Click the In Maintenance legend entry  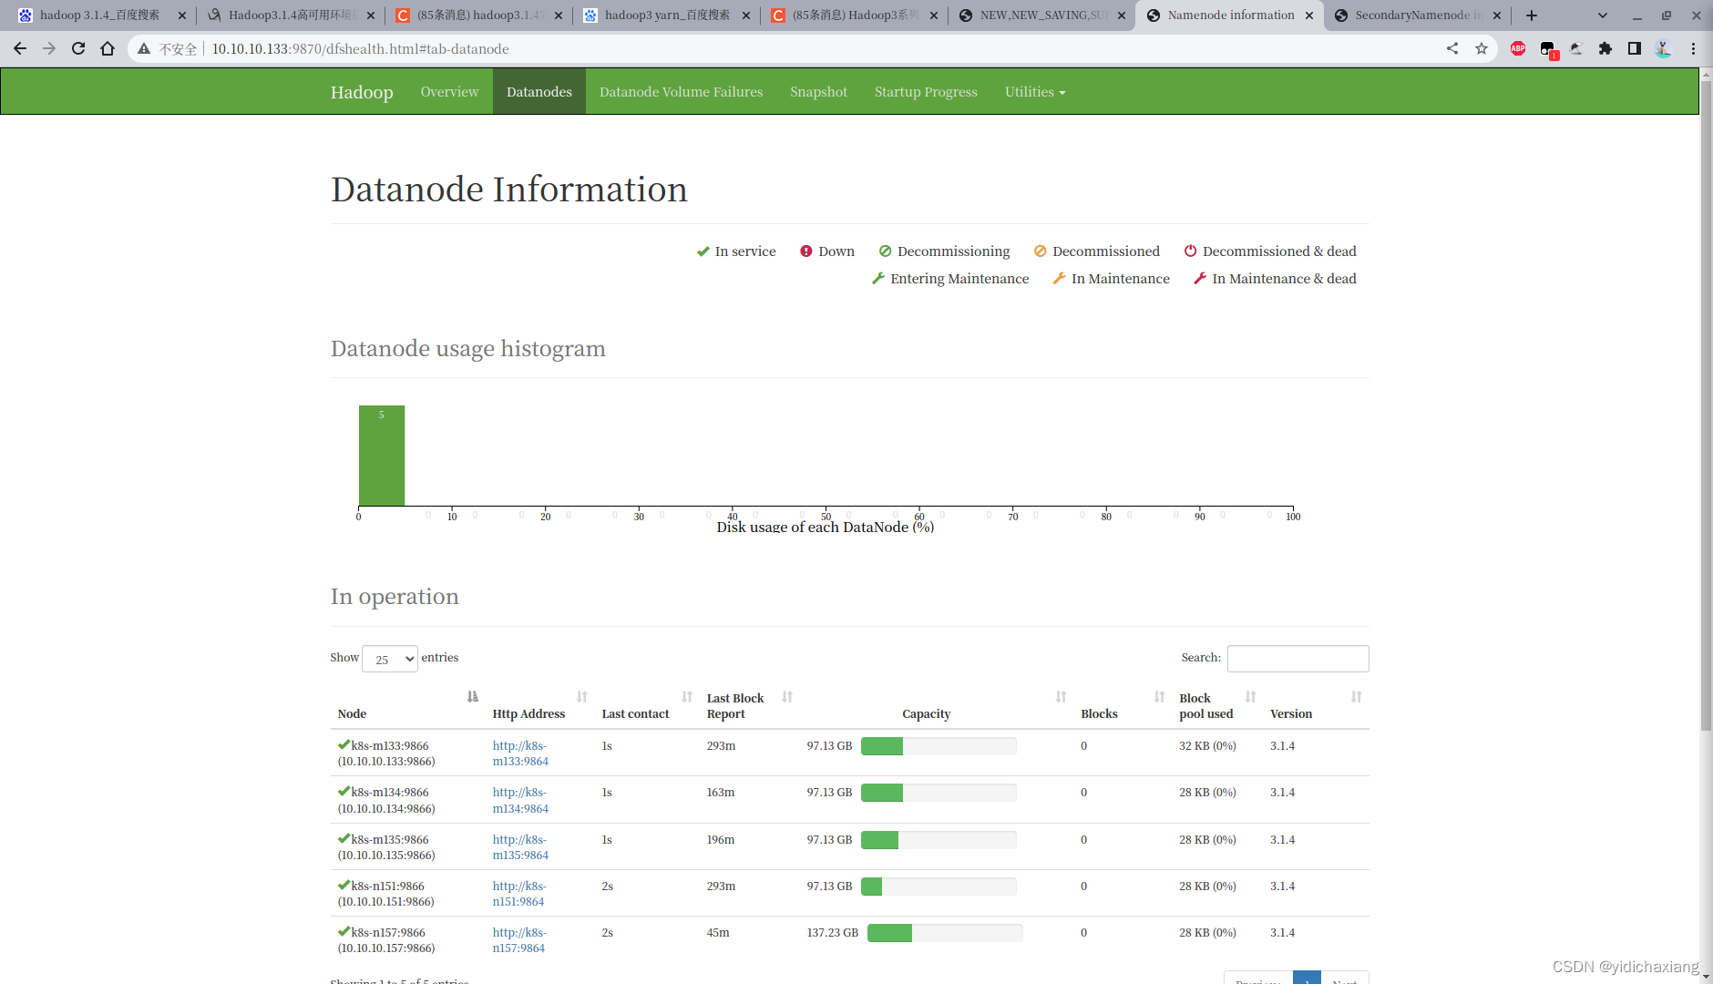click(1112, 279)
